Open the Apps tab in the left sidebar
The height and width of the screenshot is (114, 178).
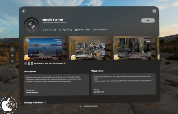[x=13, y=49]
